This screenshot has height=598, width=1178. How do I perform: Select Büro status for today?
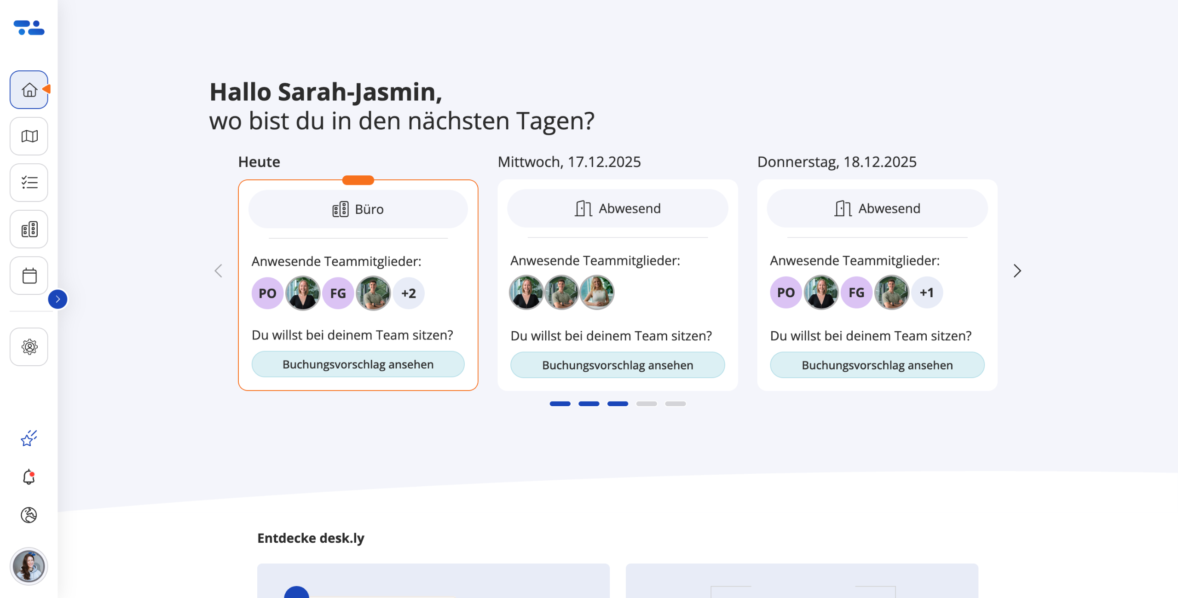coord(358,209)
